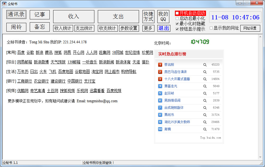Open 闹铃 alarm button
This screenshot has width=265, height=167.
pos(16,27)
